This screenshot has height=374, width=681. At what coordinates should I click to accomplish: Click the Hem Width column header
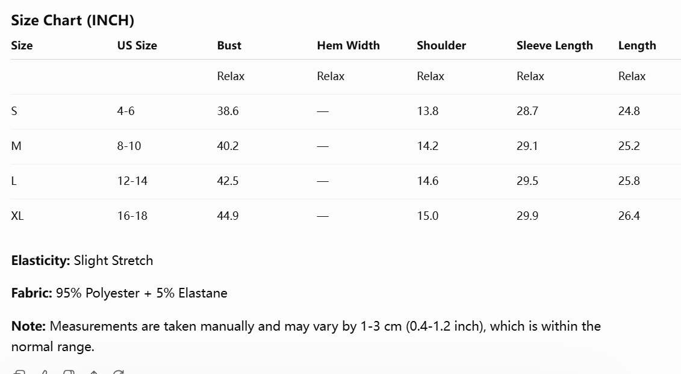[x=348, y=46]
